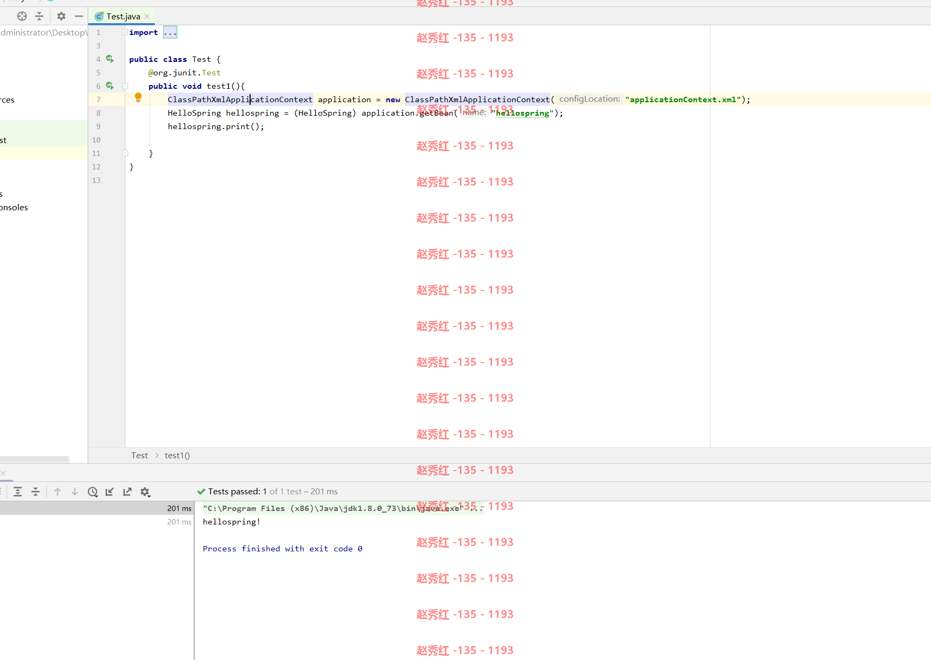Click line number 10 in gutter

click(96, 140)
